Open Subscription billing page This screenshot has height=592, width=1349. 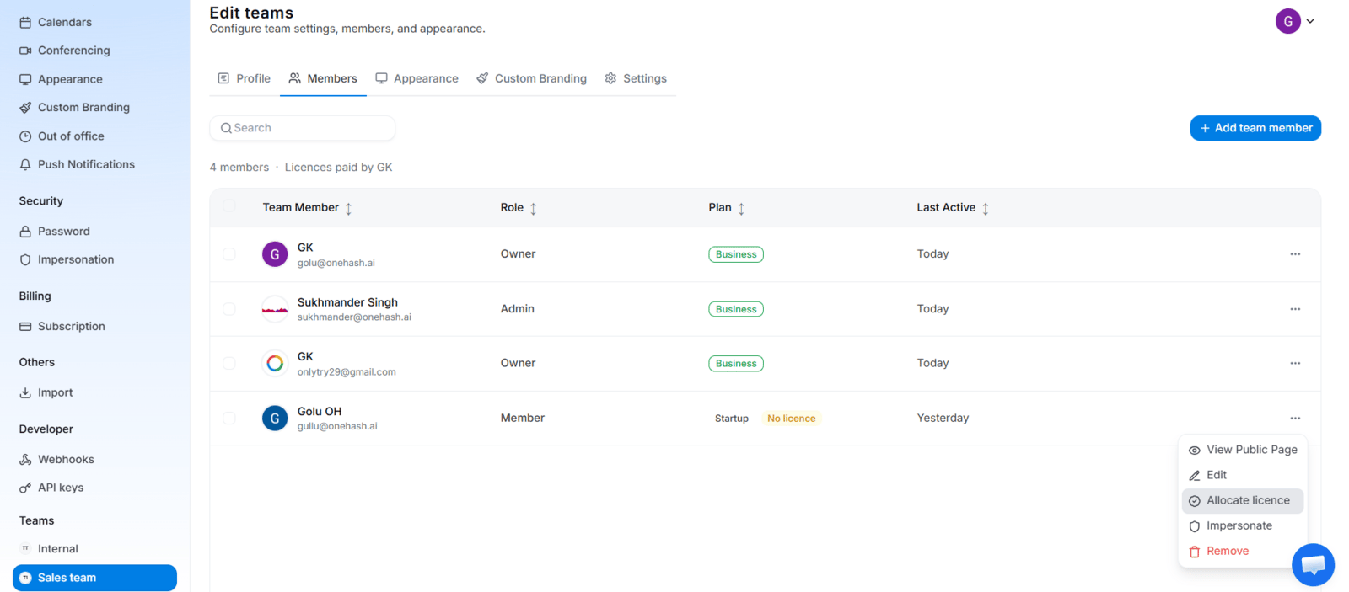click(x=62, y=327)
